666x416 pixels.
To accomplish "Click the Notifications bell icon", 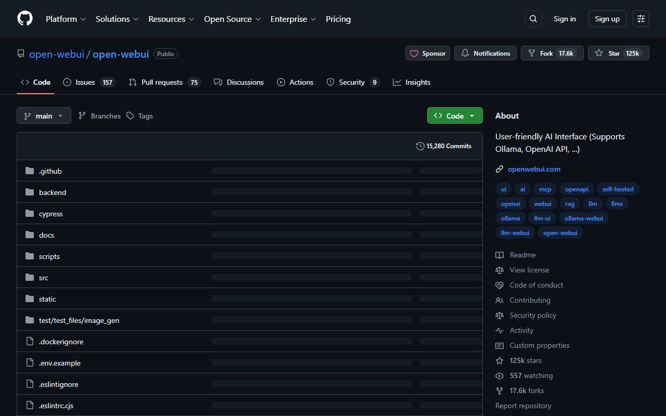I will 465,53.
